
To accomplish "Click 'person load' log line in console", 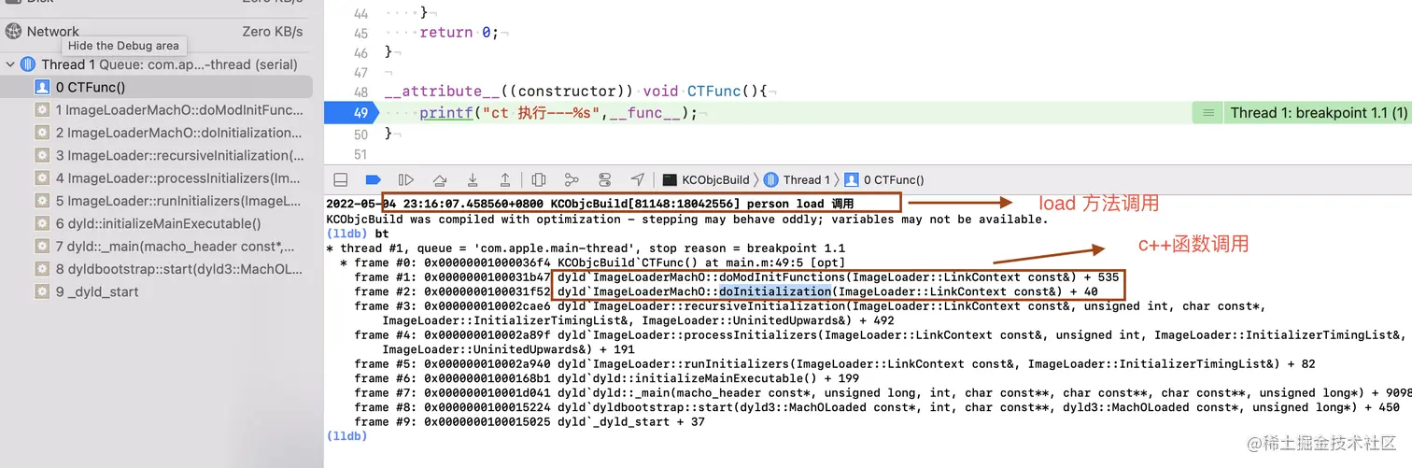I will 590,204.
